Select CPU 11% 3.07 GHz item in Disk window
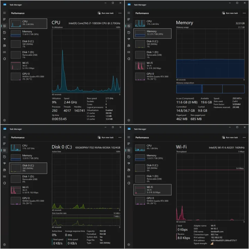Viewport: 249px width, 249px height. [28, 148]
